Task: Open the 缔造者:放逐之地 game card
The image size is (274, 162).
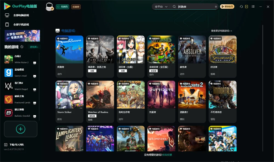Action: (100, 57)
